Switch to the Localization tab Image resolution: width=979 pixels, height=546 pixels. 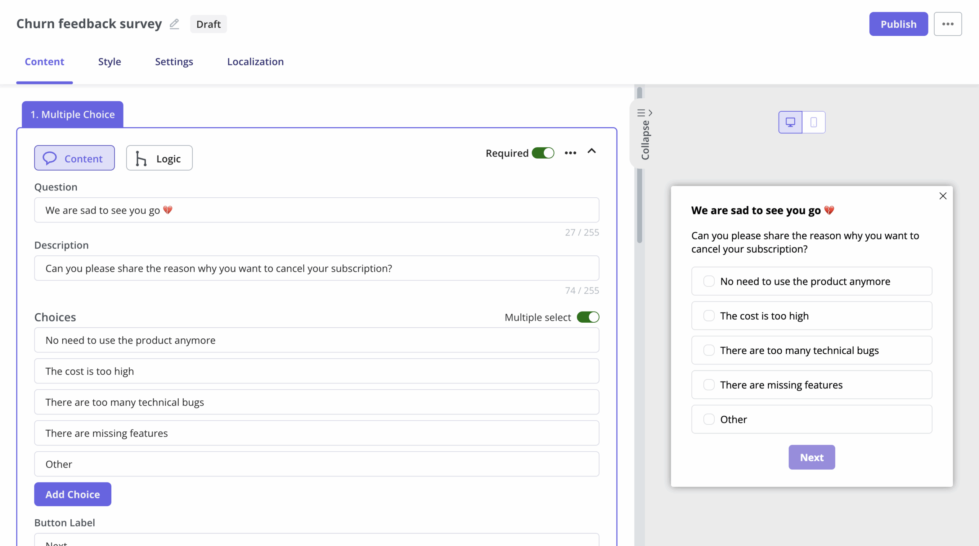click(x=255, y=62)
